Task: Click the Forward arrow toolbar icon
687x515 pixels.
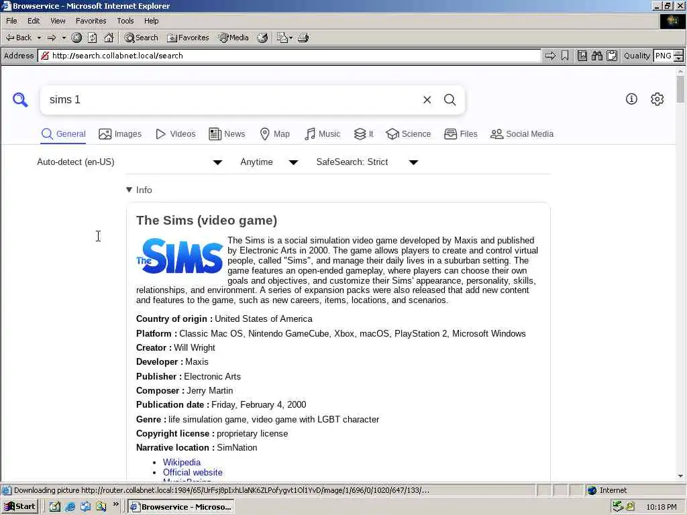Action: pyautogui.click(x=52, y=38)
